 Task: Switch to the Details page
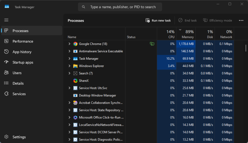[x=32, y=83]
